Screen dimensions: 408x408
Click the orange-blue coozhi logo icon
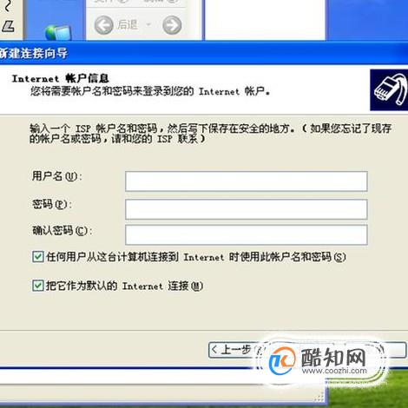click(x=282, y=361)
